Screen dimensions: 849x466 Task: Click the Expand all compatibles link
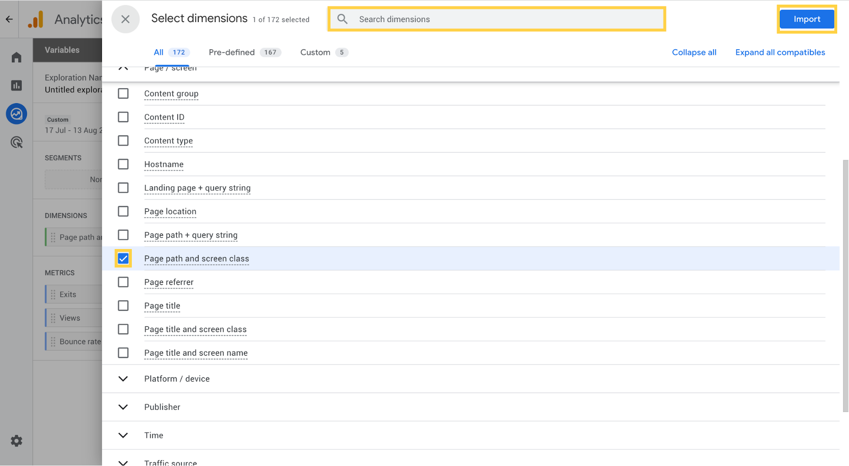pyautogui.click(x=780, y=52)
